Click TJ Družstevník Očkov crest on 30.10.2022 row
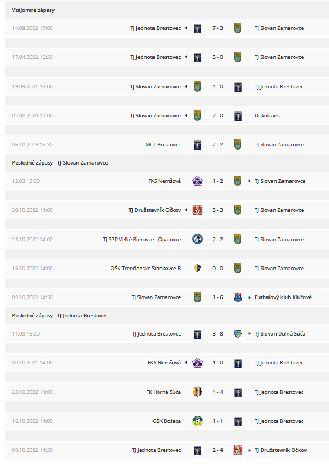The image size is (329, 469). coord(197,210)
